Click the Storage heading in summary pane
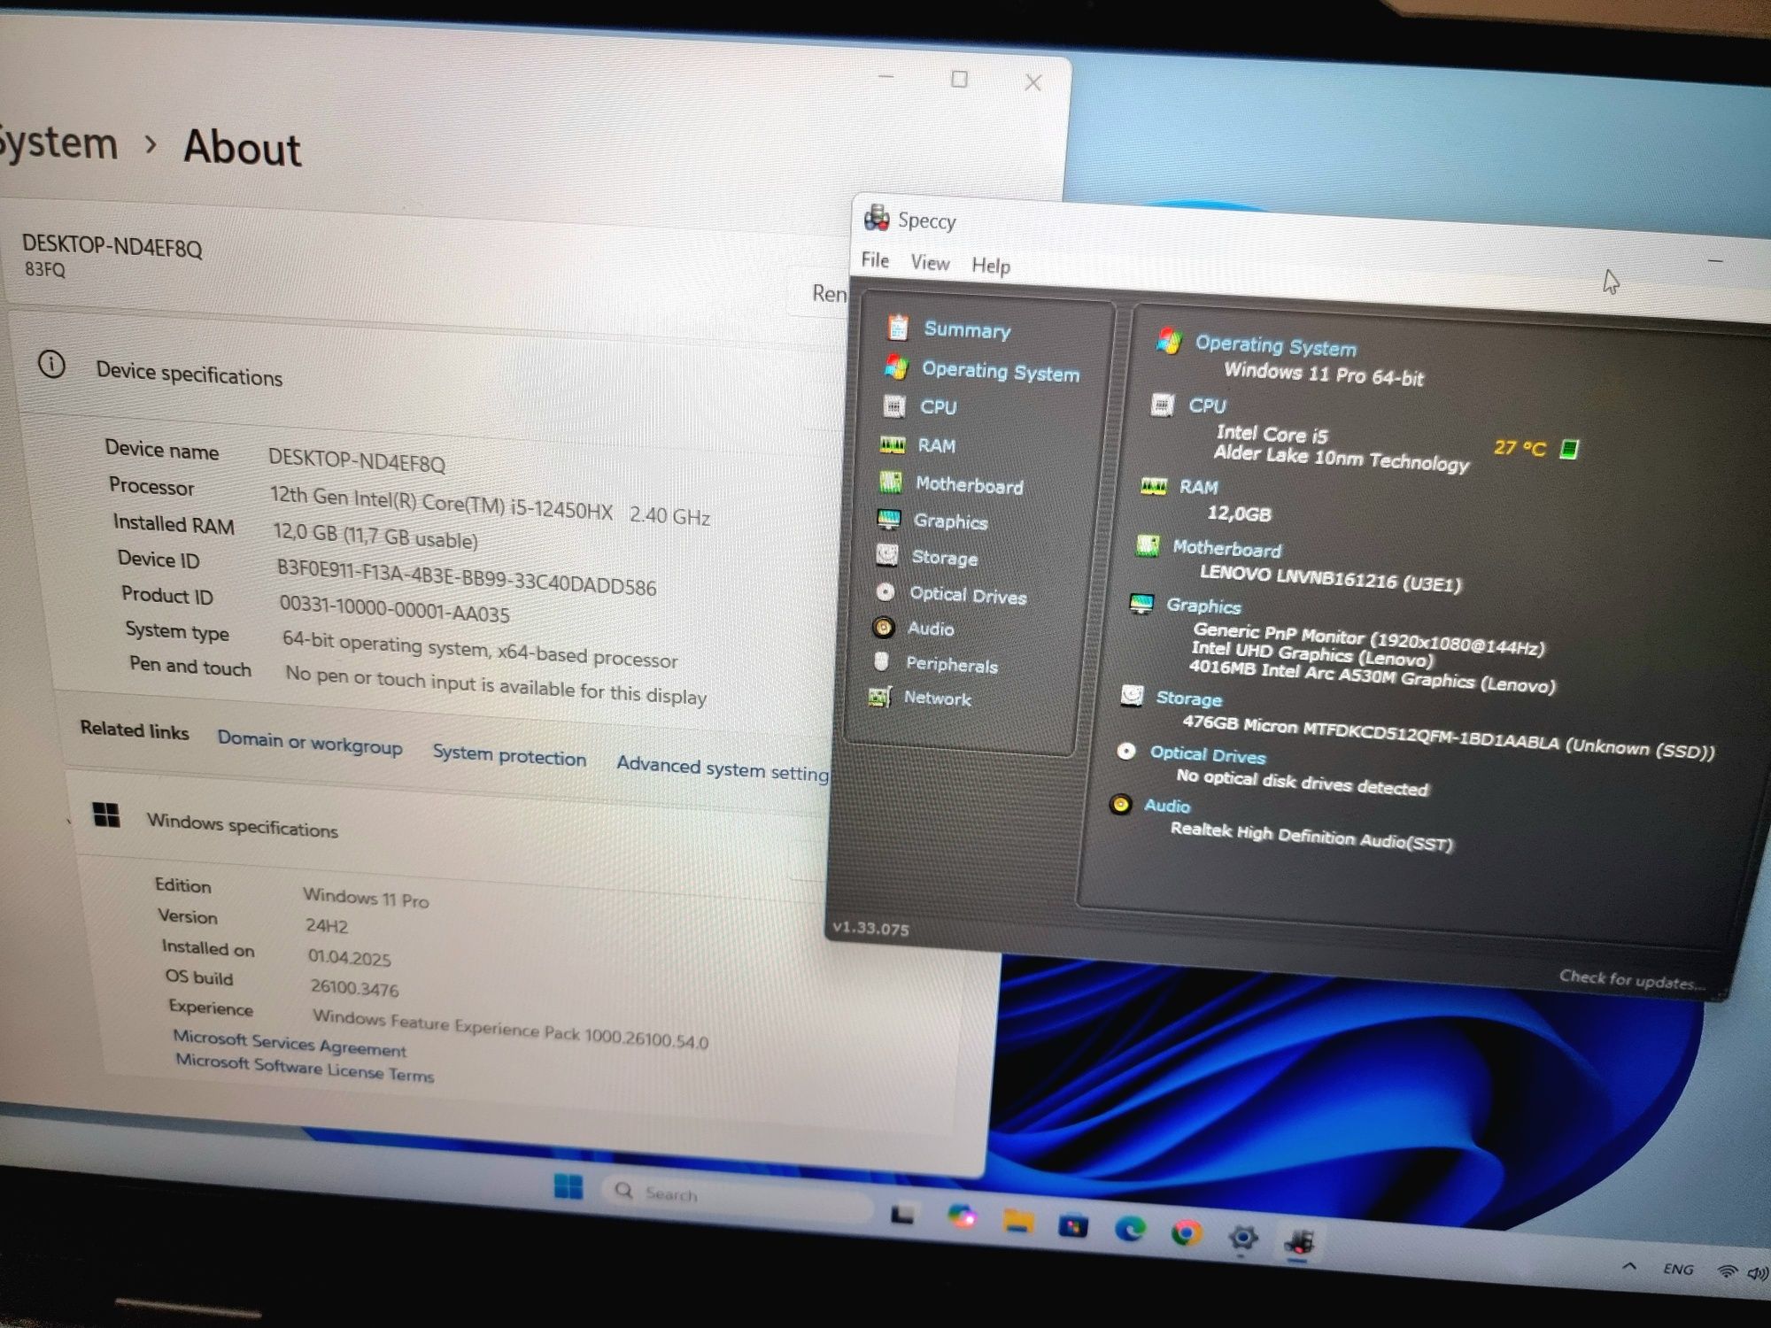This screenshot has height=1328, width=1771. (x=1188, y=699)
